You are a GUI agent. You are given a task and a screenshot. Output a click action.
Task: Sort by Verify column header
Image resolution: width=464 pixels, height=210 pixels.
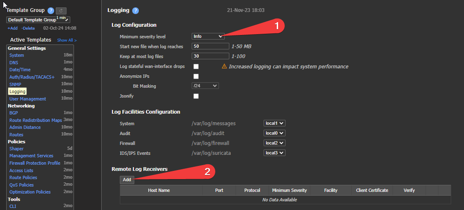click(409, 190)
